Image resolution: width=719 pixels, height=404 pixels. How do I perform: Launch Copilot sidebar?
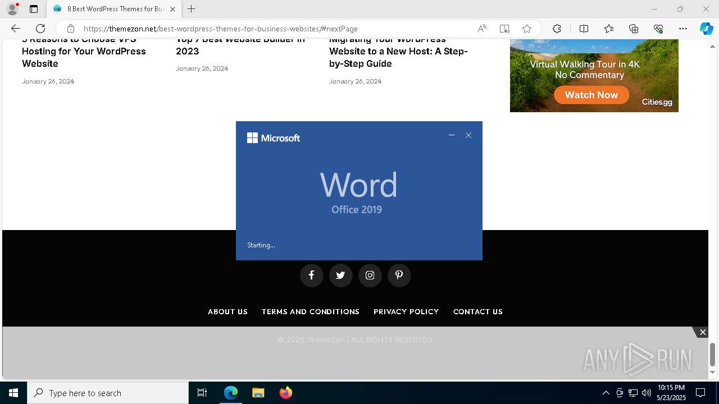(706, 29)
